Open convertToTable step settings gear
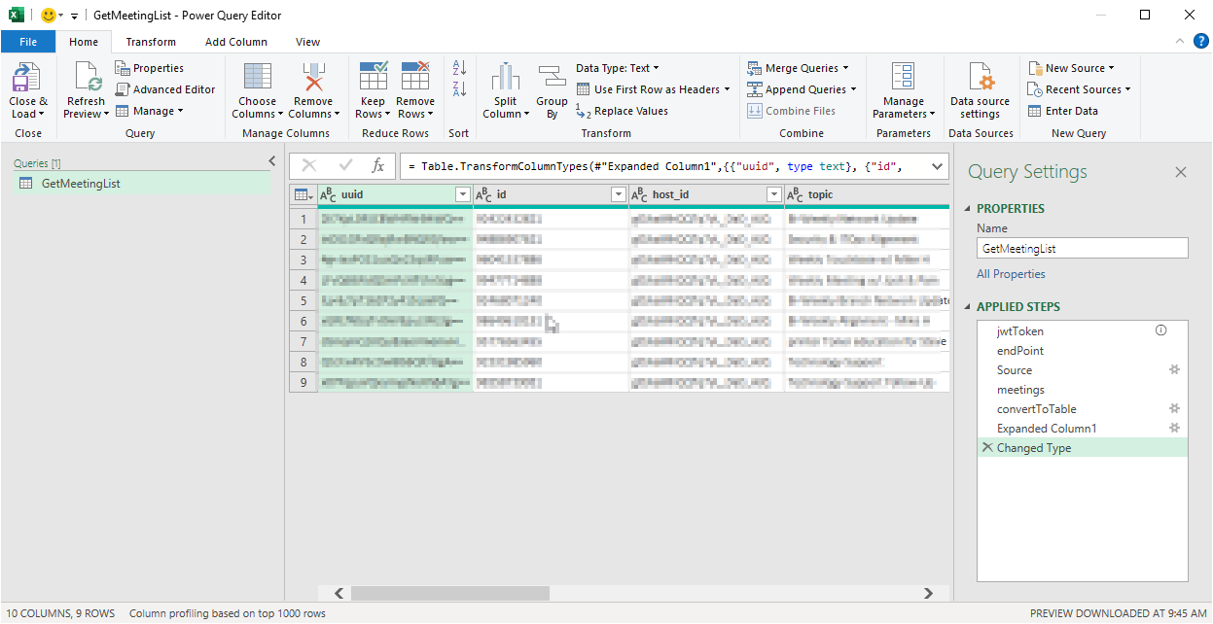 1174,409
